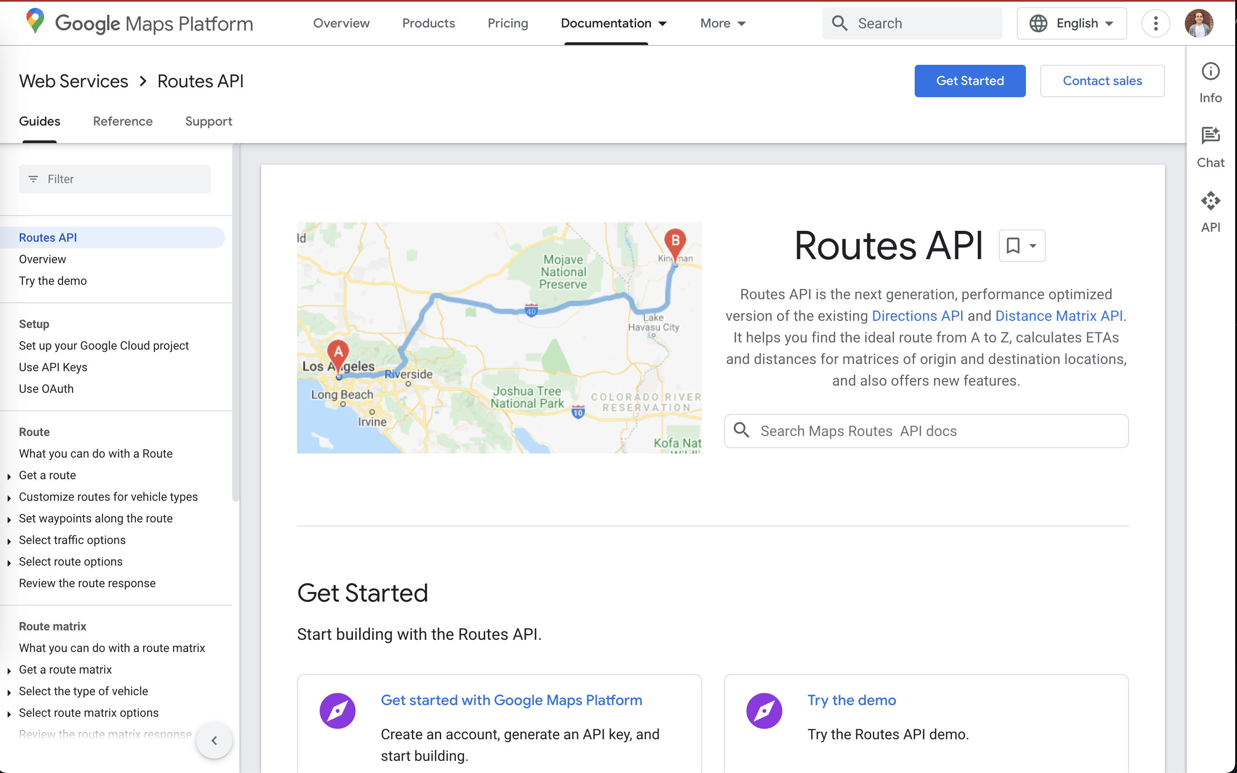Viewport: 1237px width, 773px height.
Task: Click the filter lines icon in sidebar
Action: (x=33, y=179)
